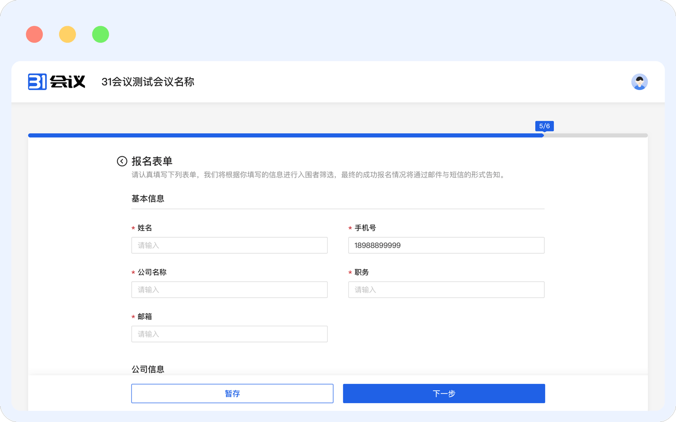Click the back arrow beside 报名表单

click(x=122, y=161)
